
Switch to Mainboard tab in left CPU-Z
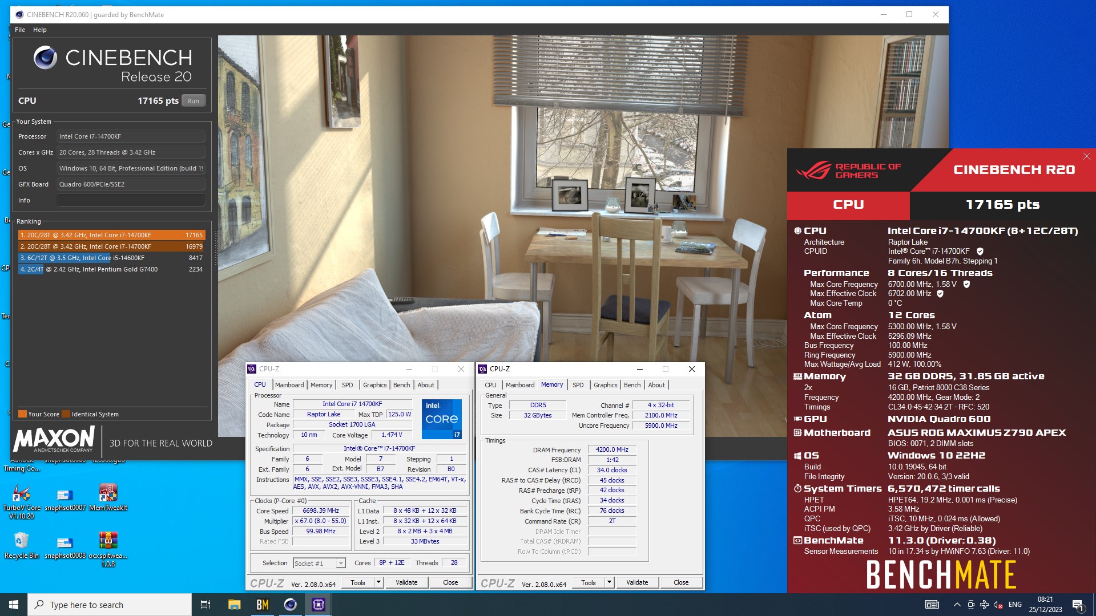click(289, 385)
